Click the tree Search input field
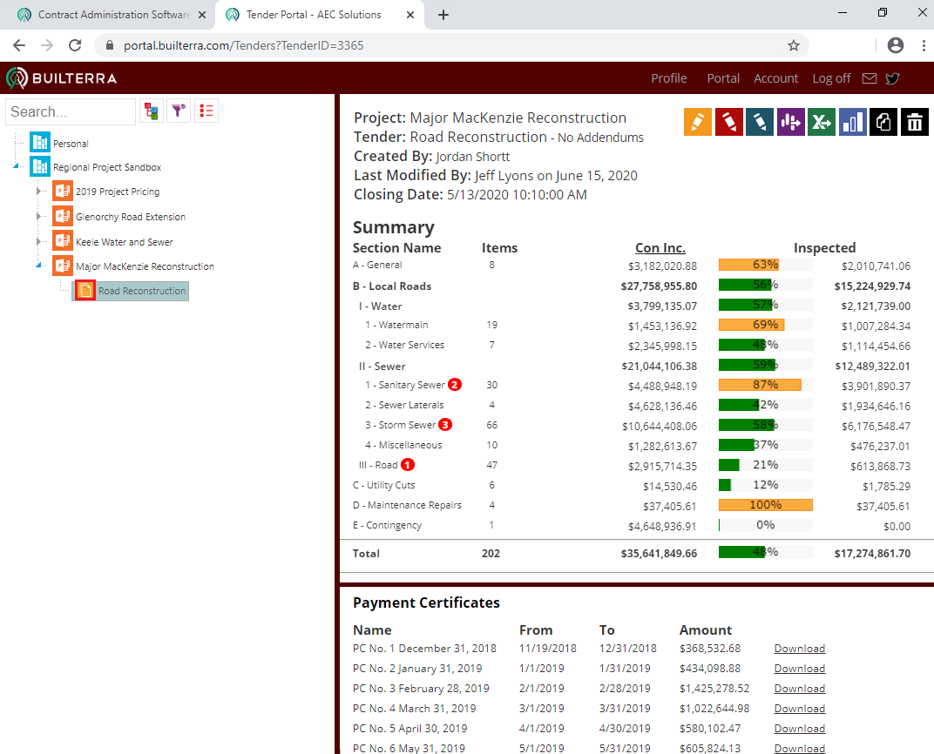The width and height of the screenshot is (934, 754). click(71, 111)
